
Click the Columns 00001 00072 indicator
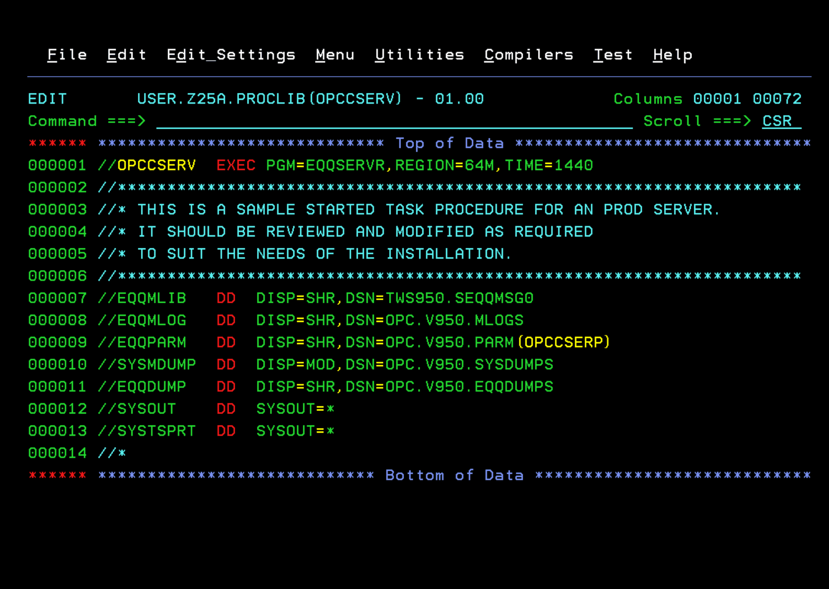coord(707,99)
